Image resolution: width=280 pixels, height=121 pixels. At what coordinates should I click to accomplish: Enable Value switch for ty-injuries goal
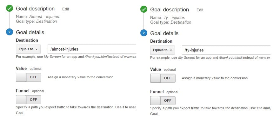click(x=163, y=78)
